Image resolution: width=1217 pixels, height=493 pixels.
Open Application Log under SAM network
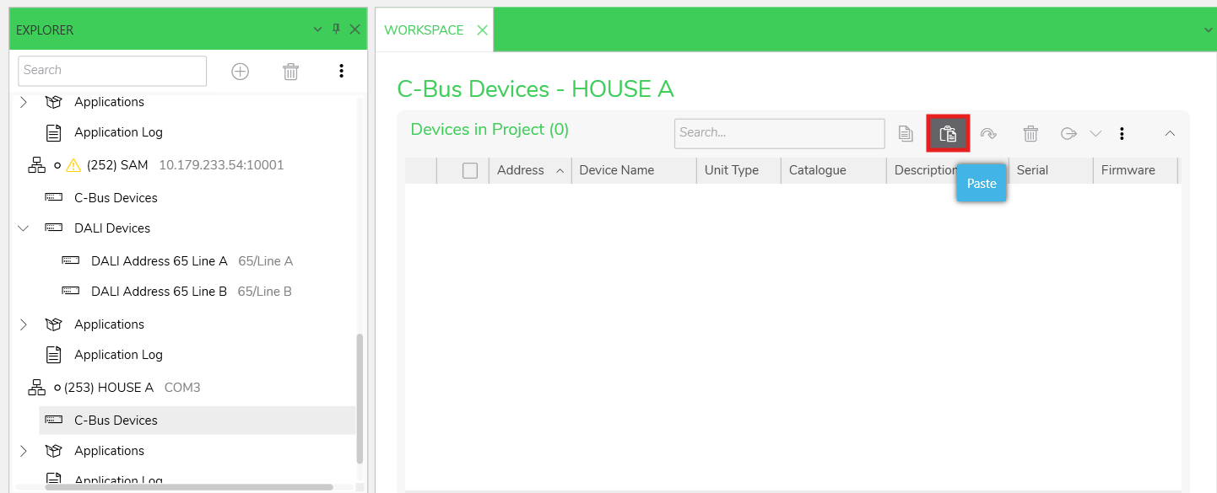coord(118,355)
